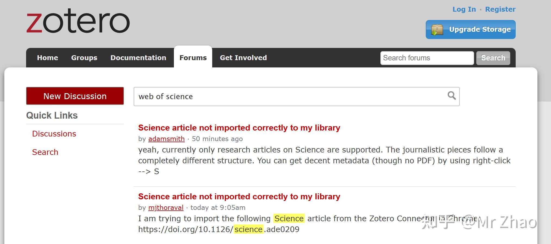Open adamsmith's user profile
The height and width of the screenshot is (244, 551).
166,139
